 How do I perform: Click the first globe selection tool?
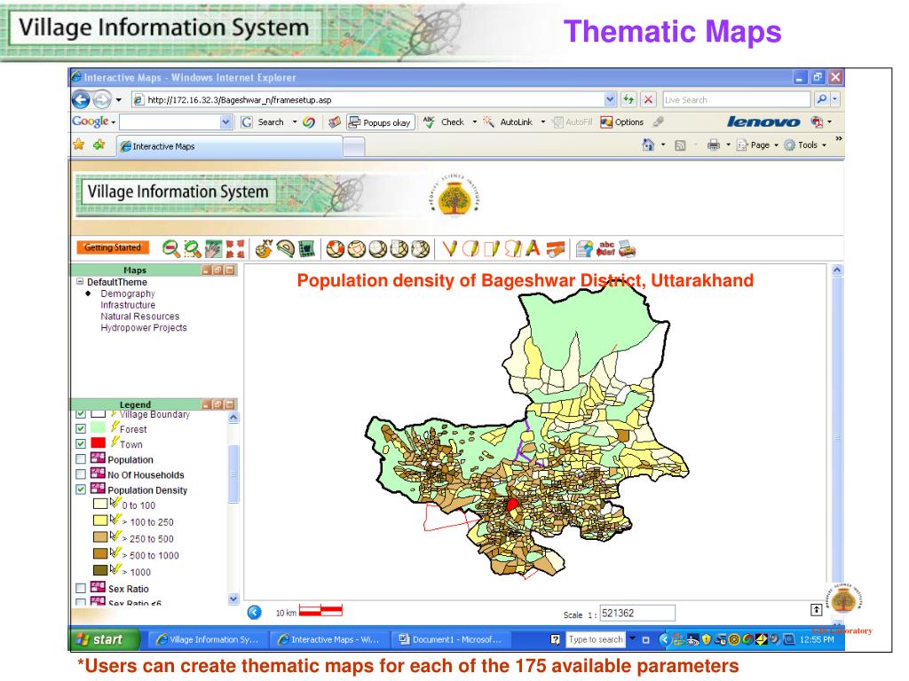pos(335,249)
